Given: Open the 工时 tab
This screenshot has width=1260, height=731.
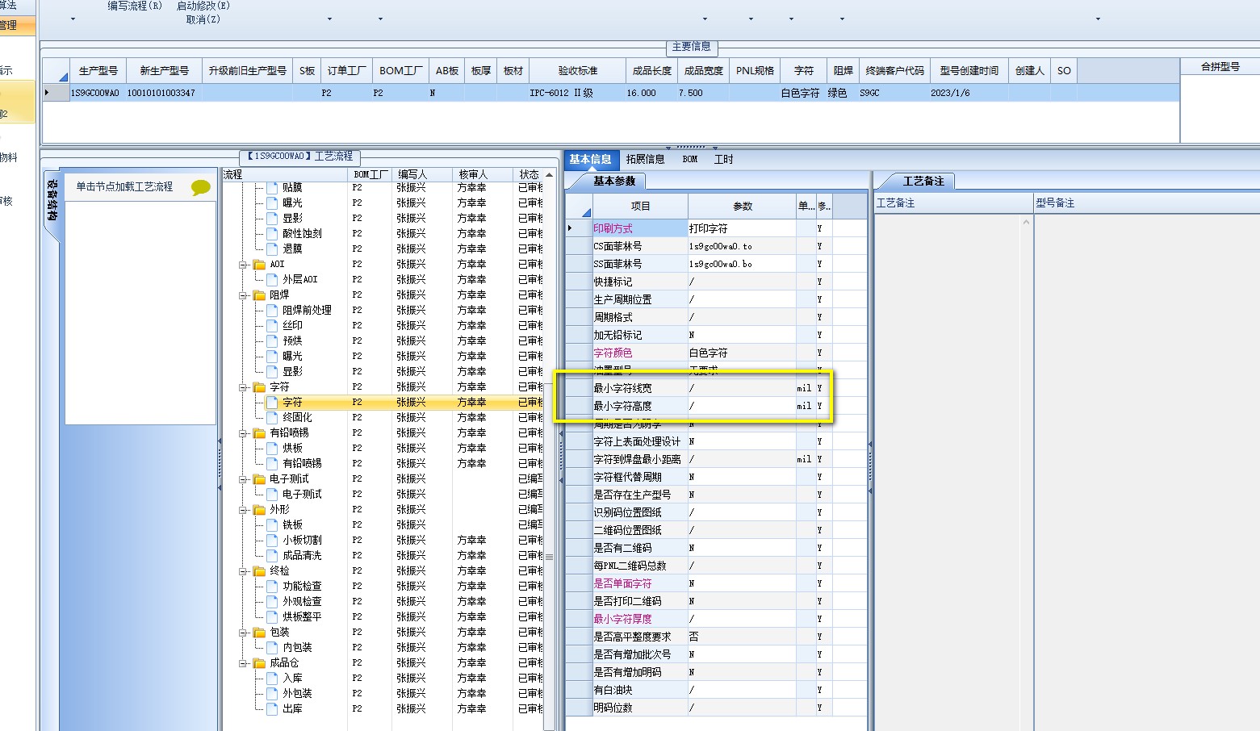Looking at the screenshot, I should pyautogui.click(x=723, y=160).
